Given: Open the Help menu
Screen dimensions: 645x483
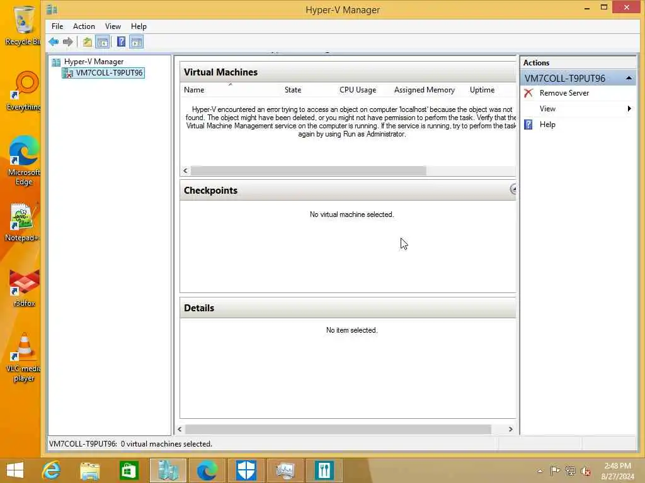Looking at the screenshot, I should coord(139,26).
